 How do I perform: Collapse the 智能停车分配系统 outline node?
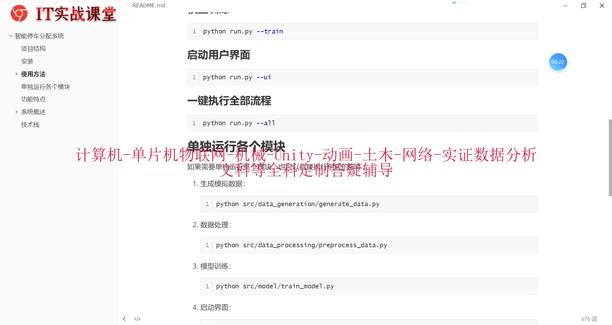[x=11, y=36]
